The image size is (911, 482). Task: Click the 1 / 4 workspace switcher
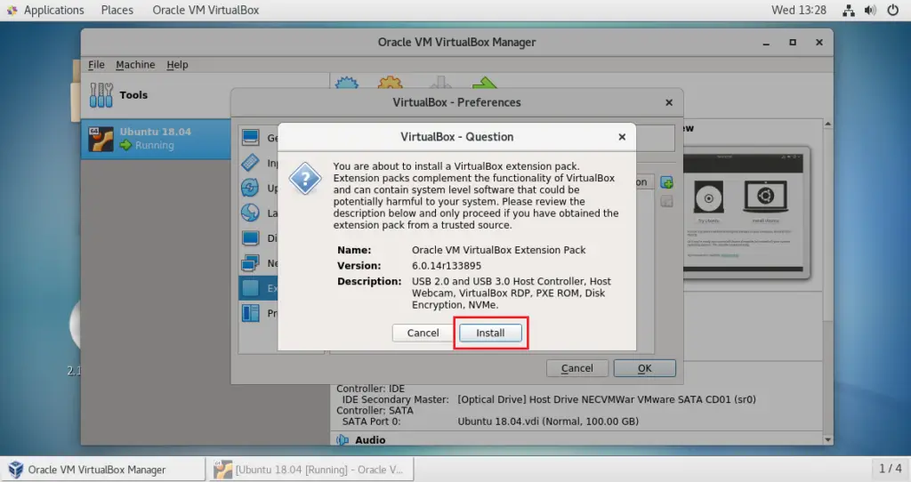(x=890, y=468)
